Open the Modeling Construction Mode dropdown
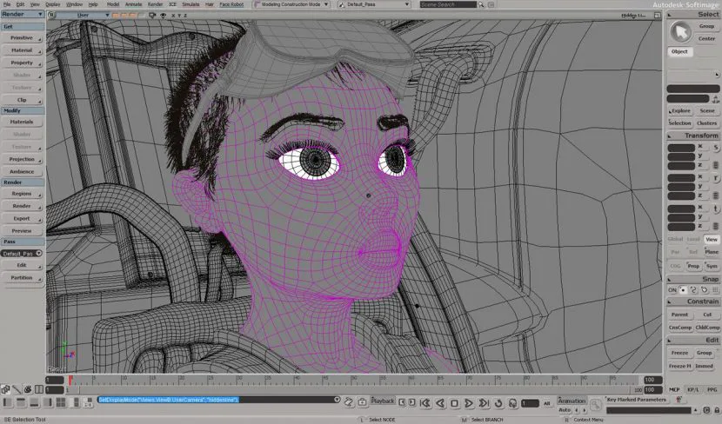 [x=291, y=4]
